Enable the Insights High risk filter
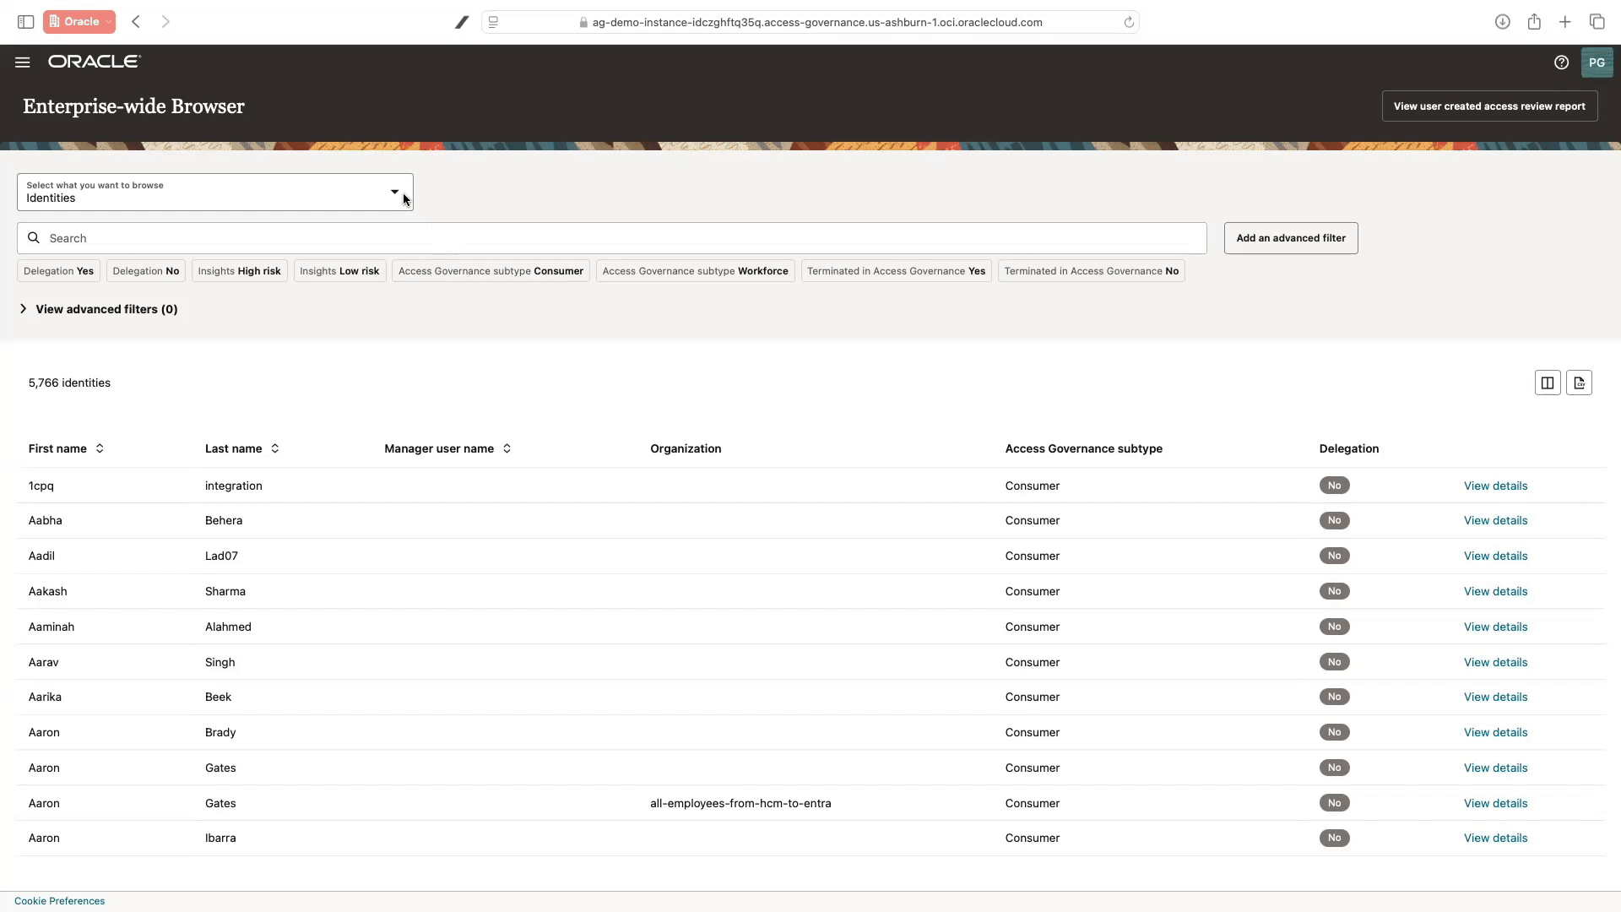This screenshot has width=1621, height=912. (239, 270)
